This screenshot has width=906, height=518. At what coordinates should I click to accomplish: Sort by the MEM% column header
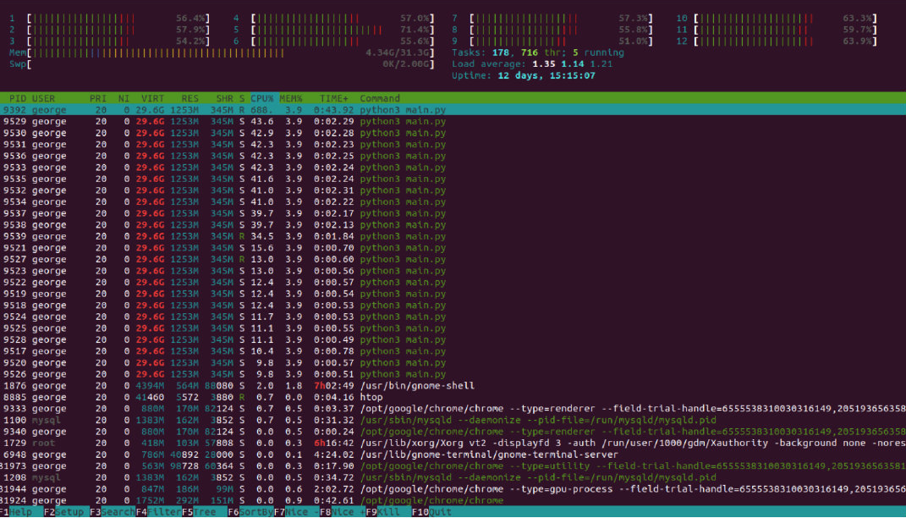click(291, 98)
